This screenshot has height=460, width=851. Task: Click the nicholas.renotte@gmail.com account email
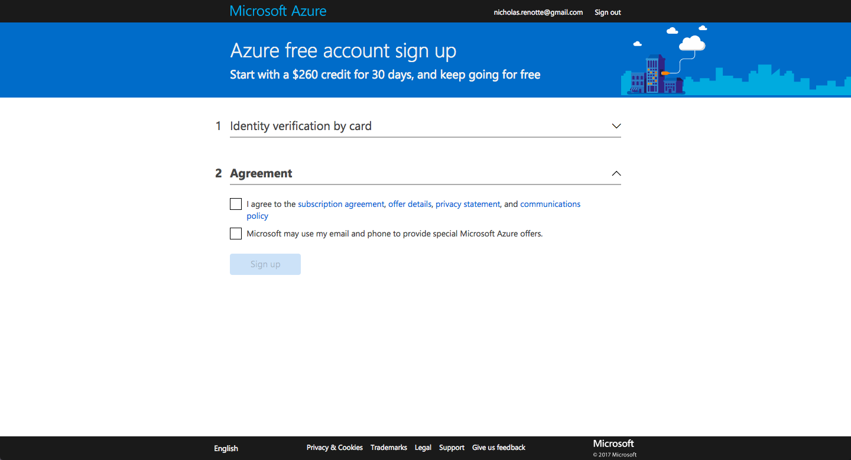point(538,12)
